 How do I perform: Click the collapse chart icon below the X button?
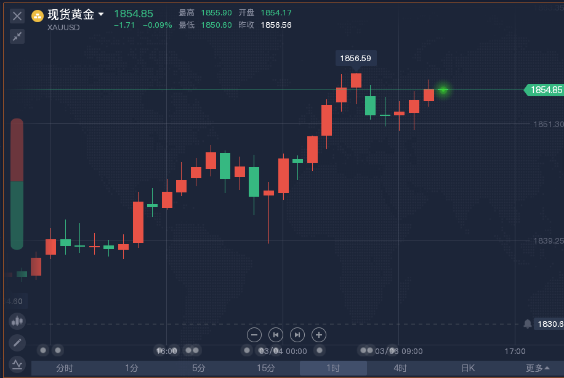coord(17,36)
